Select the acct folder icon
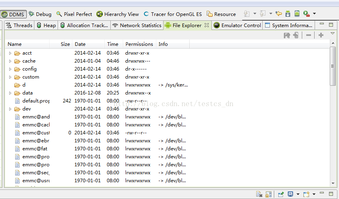Screen dimensions: 339x199 click(x=17, y=53)
